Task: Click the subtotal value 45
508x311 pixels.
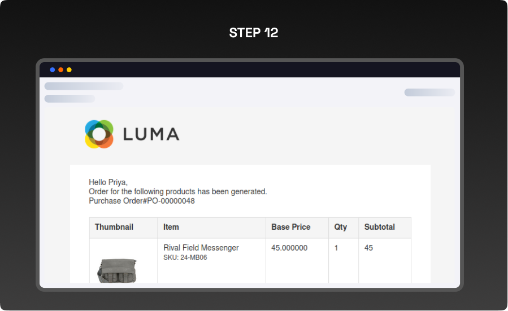Action: 369,248
